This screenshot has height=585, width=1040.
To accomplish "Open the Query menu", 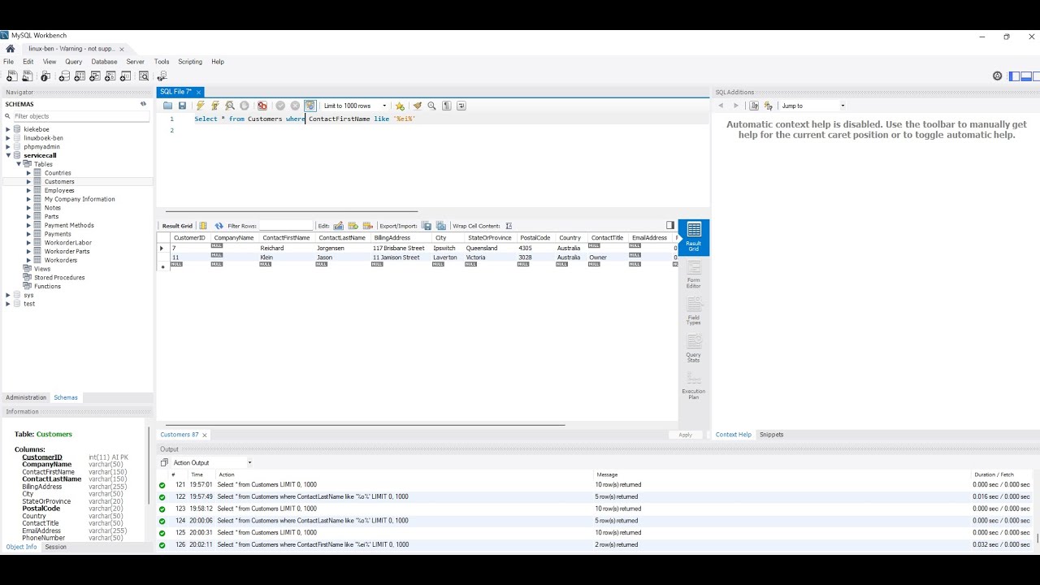I will [73, 62].
